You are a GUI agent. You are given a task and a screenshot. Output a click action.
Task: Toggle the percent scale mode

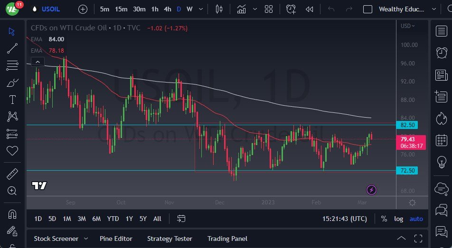click(384, 219)
